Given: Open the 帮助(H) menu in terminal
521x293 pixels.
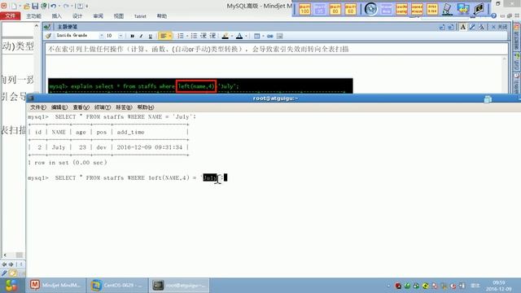Looking at the screenshot, I should (x=145, y=107).
